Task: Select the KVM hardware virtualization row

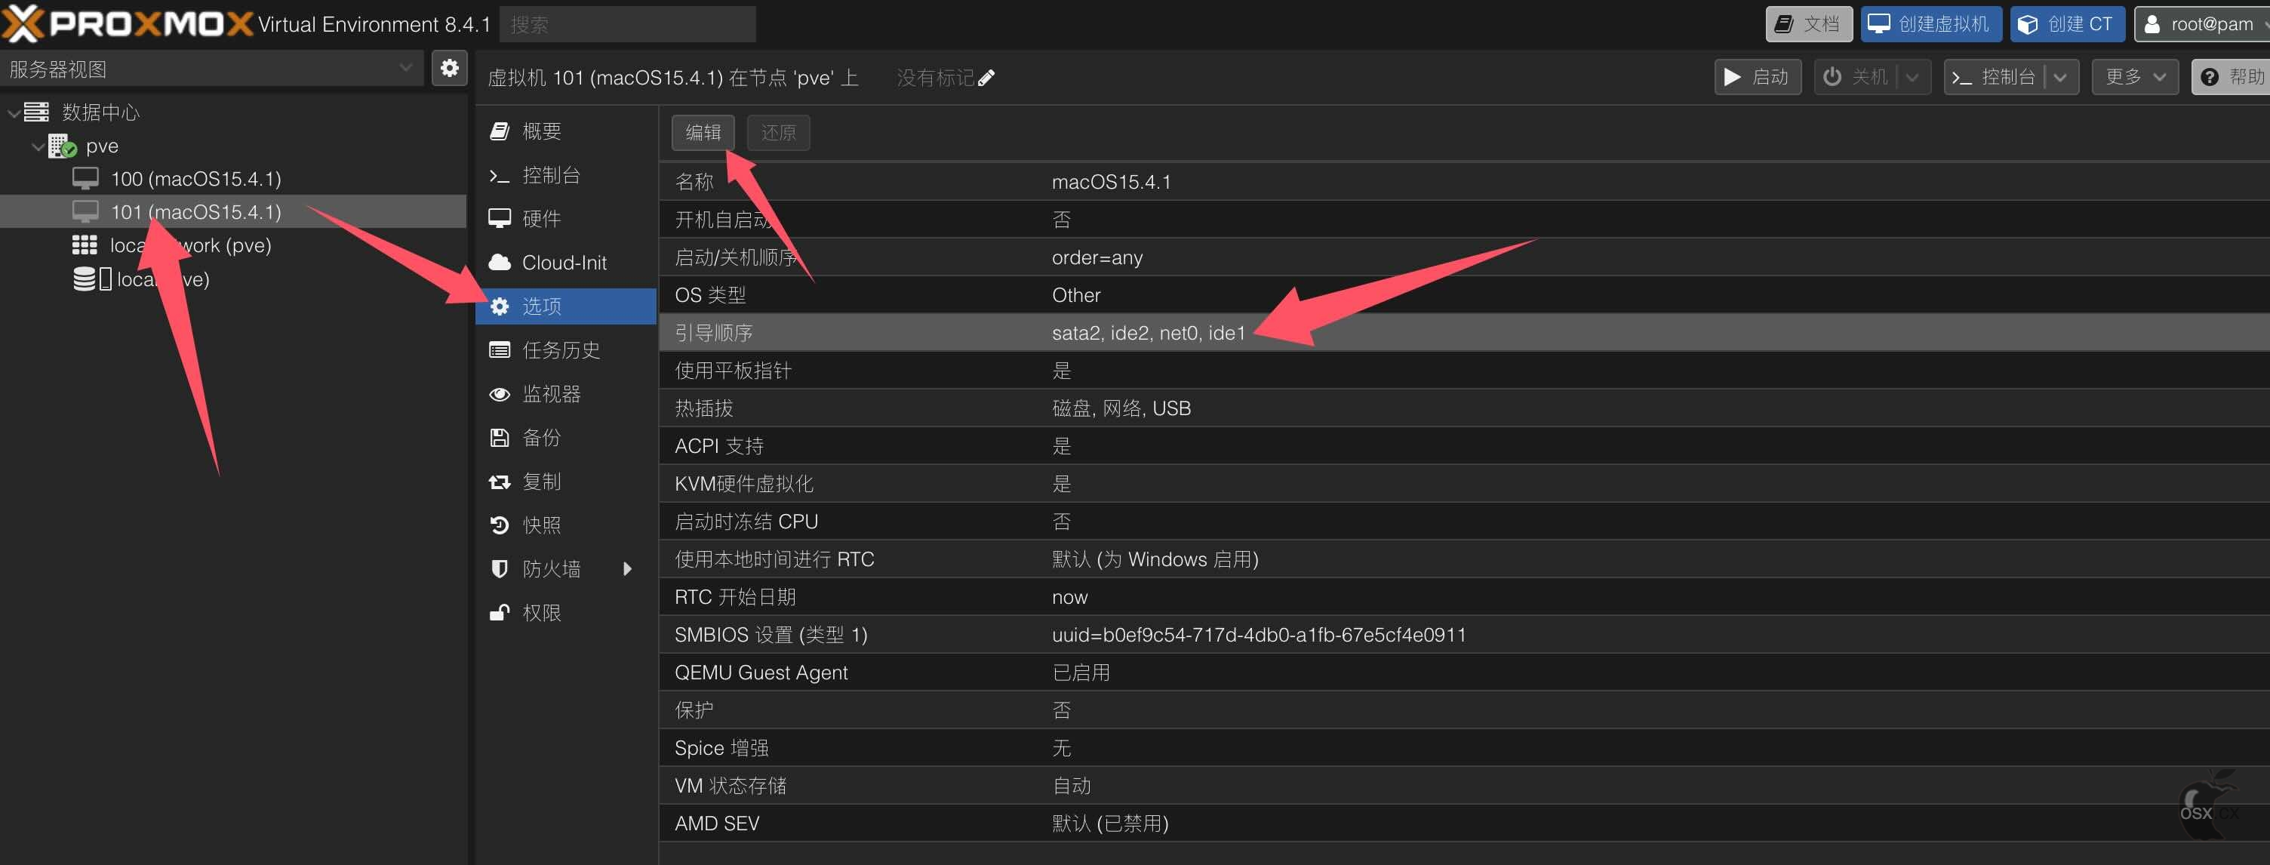Action: 1464,483
